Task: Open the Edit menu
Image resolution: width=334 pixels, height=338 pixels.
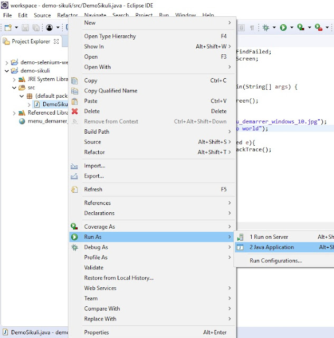Action: (x=23, y=15)
